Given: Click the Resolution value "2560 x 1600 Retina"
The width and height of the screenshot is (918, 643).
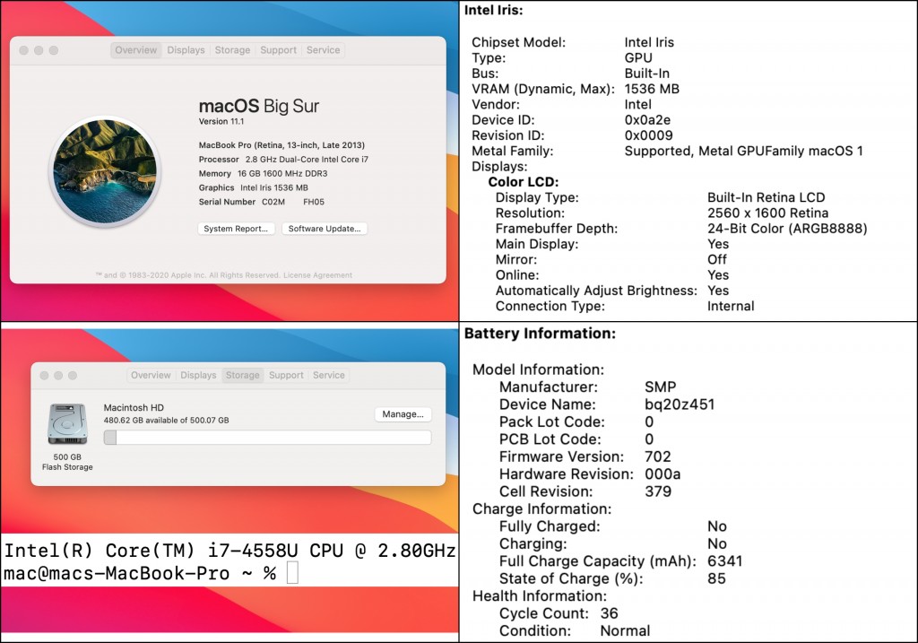Looking at the screenshot, I should [x=767, y=213].
